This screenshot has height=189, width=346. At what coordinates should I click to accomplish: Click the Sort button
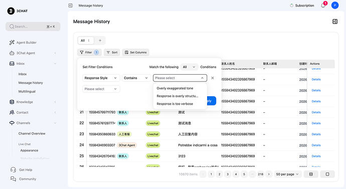(x=112, y=53)
